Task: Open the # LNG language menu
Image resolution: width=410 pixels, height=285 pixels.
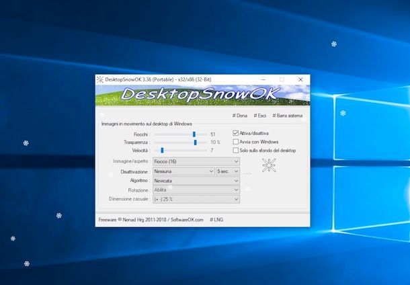Action: pyautogui.click(x=216, y=220)
